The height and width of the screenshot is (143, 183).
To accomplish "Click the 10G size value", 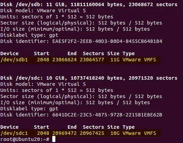I will (115, 133).
